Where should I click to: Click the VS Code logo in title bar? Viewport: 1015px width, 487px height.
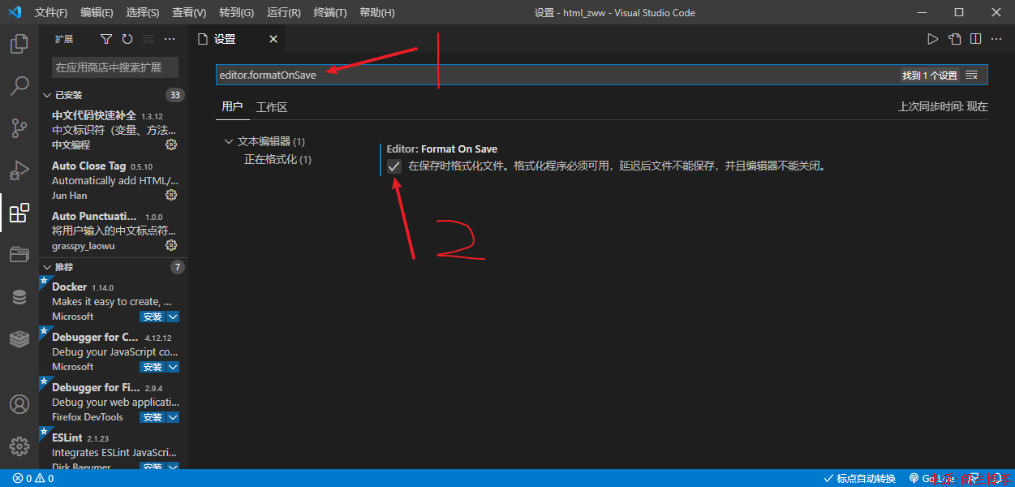click(15, 12)
